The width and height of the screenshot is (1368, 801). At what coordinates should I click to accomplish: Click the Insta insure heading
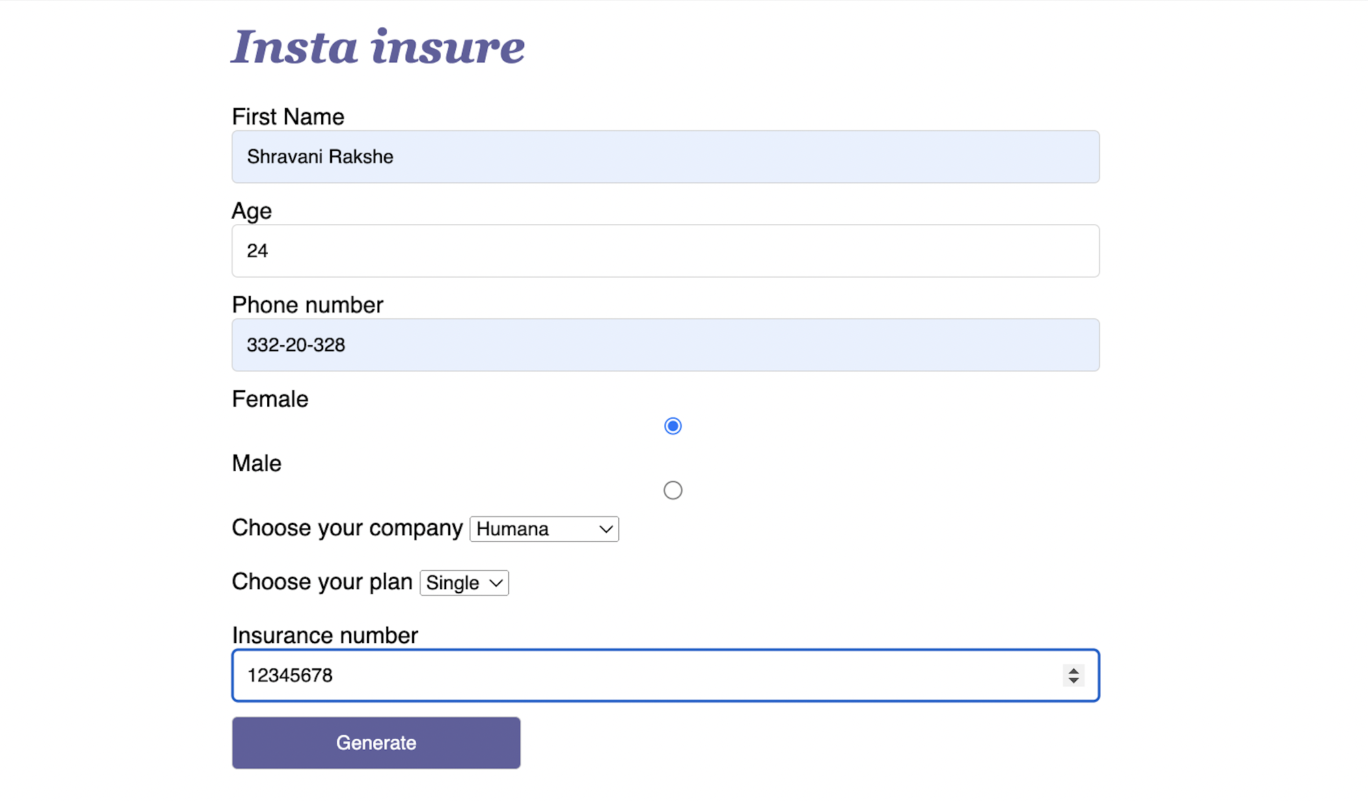click(378, 47)
